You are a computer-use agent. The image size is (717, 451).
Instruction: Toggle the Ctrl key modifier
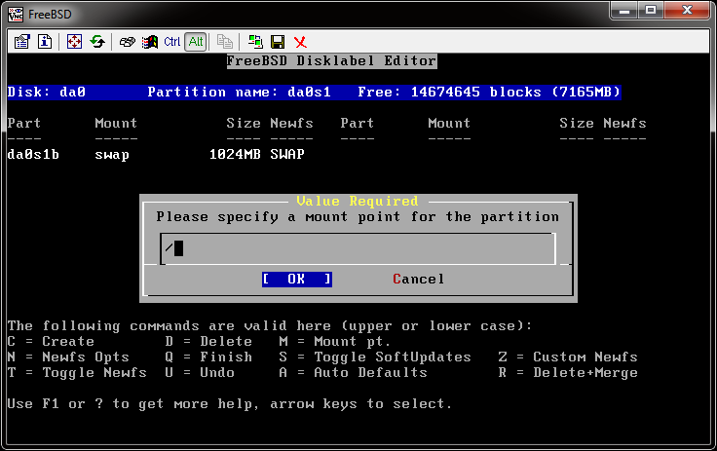click(171, 42)
